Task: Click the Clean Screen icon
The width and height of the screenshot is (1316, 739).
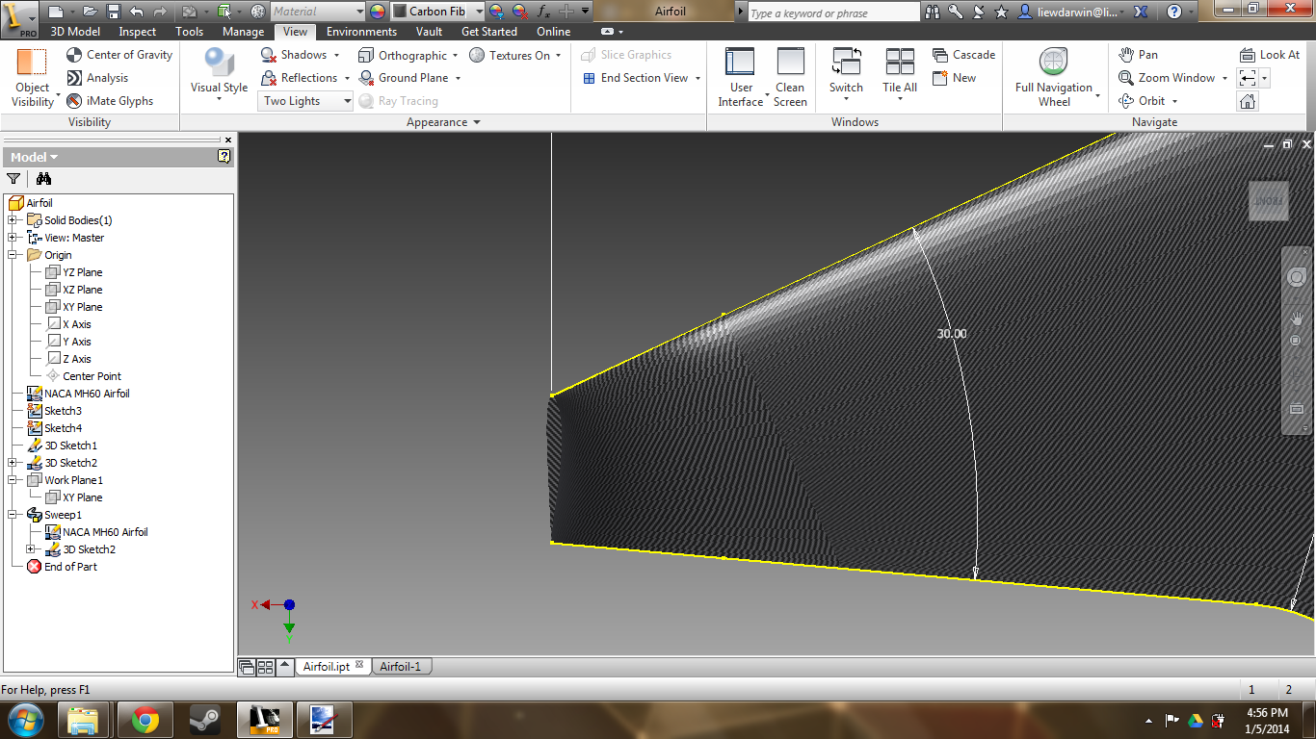Action: tap(790, 63)
